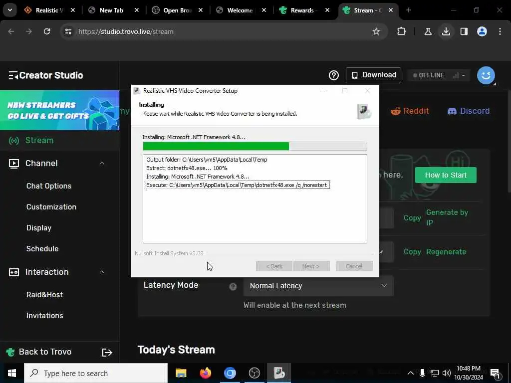Open the Windows Start menu
Viewport: 511px width, 383px height.
(12, 373)
